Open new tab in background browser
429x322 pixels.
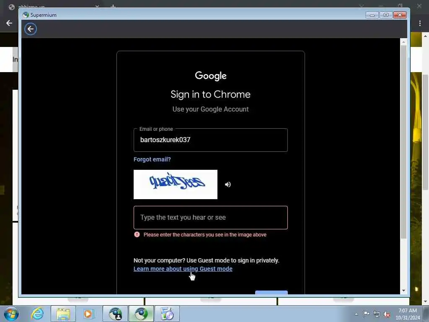(113, 6)
